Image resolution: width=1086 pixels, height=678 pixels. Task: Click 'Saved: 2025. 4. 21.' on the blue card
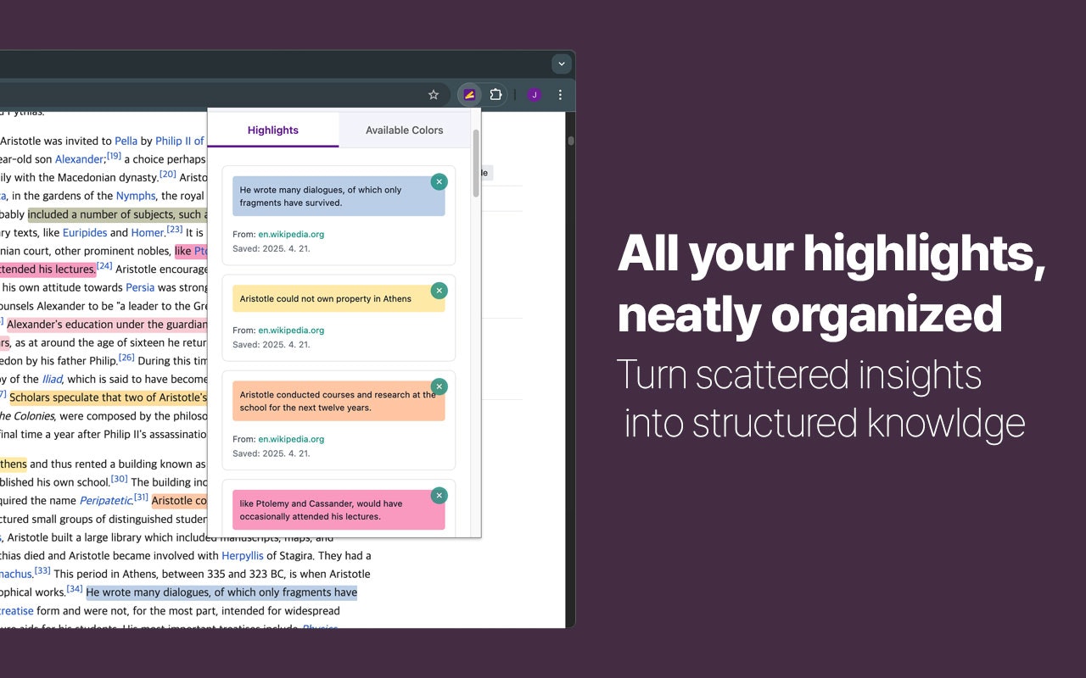click(271, 248)
